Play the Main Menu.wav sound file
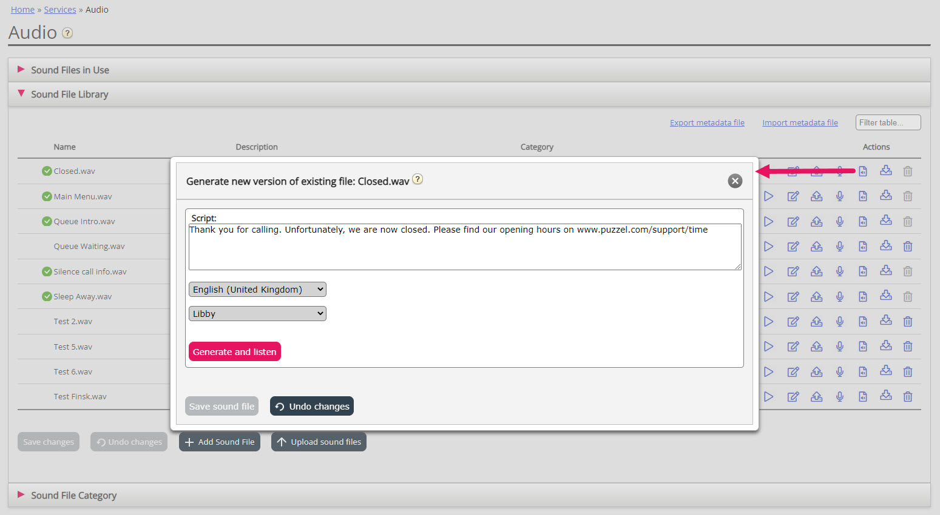940x515 pixels. [768, 196]
